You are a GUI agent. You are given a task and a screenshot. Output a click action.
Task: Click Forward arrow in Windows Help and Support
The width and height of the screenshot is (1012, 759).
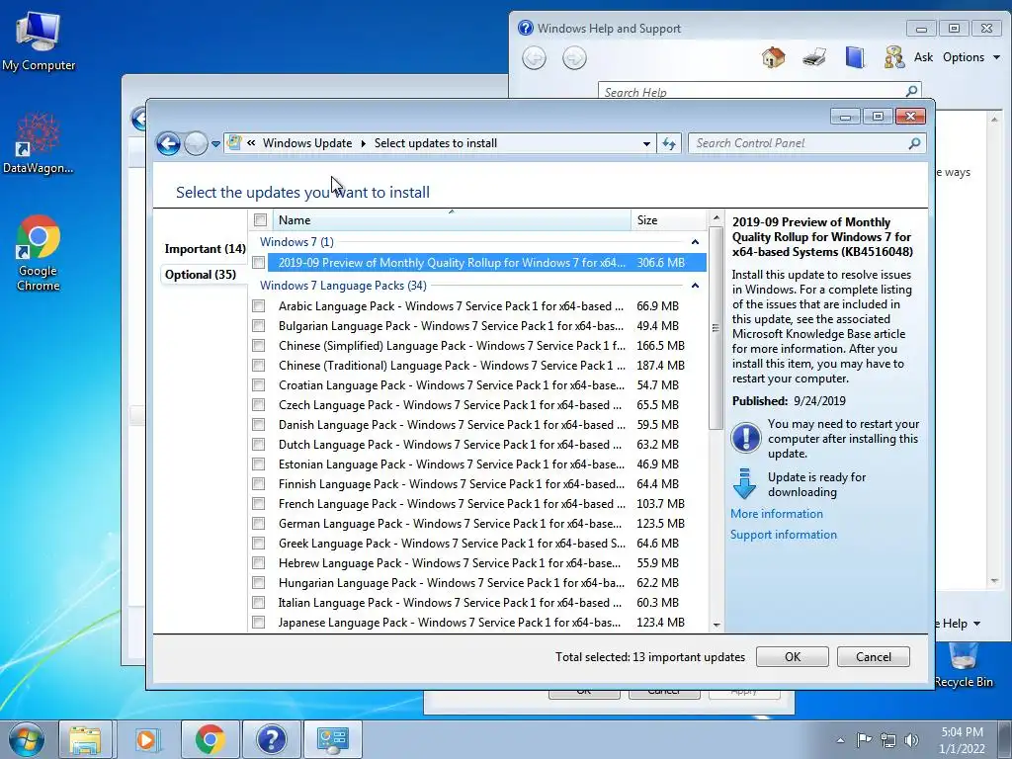tap(574, 58)
